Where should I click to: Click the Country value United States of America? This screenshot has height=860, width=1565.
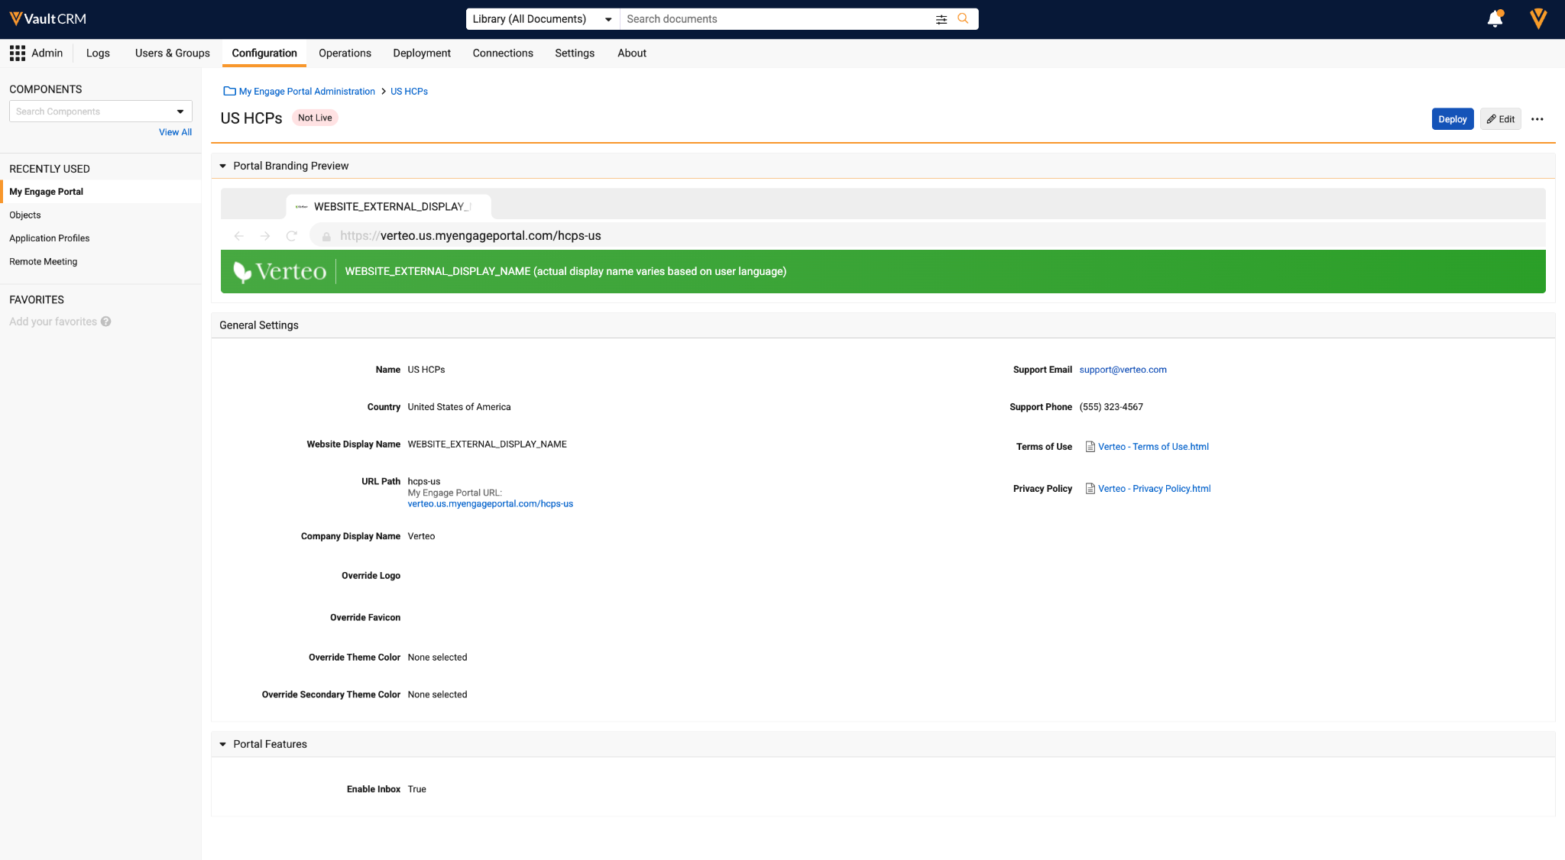(459, 407)
